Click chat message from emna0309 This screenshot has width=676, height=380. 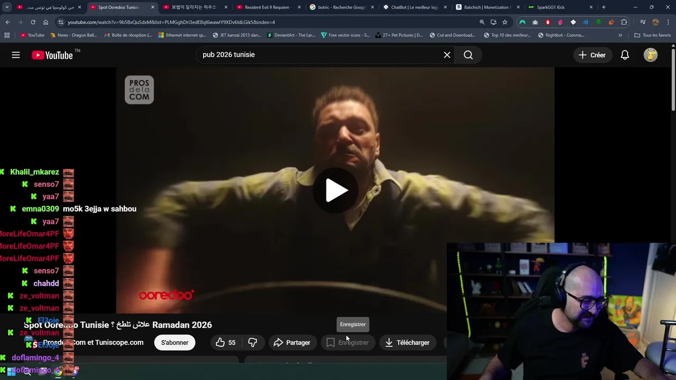[99, 209]
